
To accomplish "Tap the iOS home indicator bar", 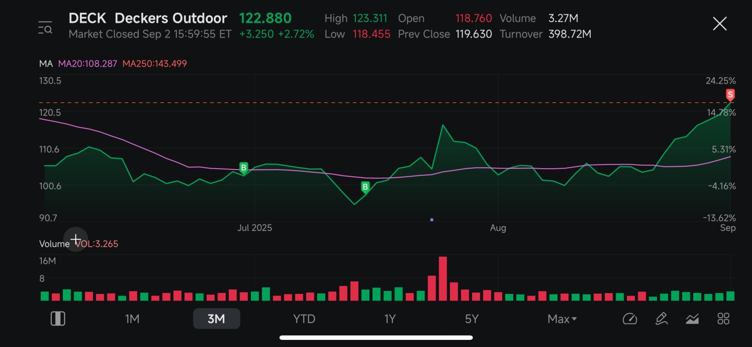I will [x=376, y=337].
